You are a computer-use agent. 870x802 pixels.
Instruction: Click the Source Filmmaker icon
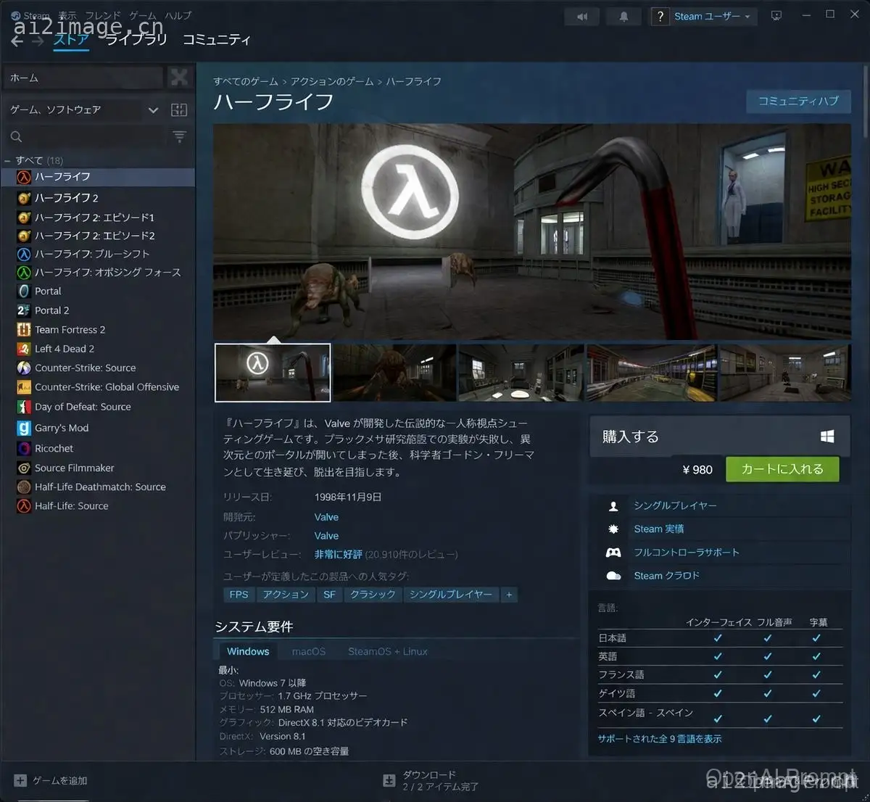click(24, 468)
